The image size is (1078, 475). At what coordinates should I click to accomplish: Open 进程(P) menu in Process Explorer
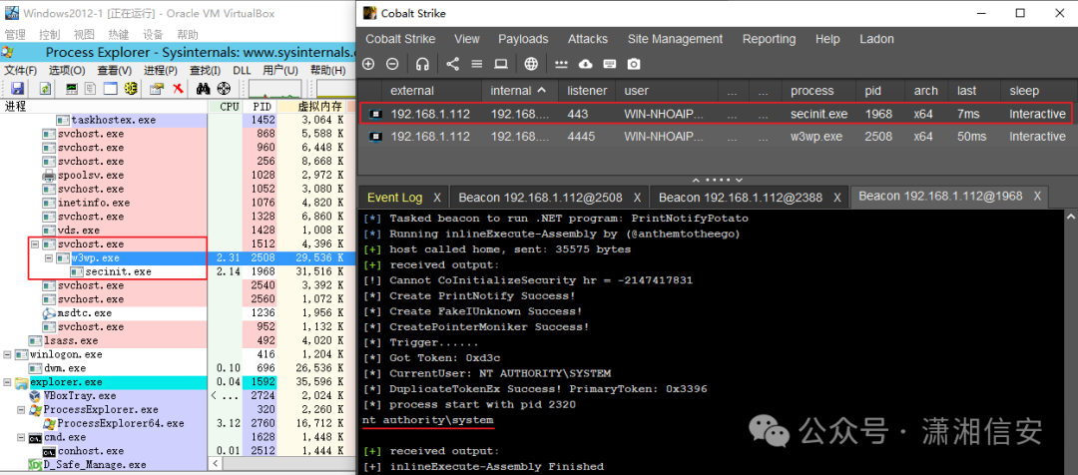point(161,70)
